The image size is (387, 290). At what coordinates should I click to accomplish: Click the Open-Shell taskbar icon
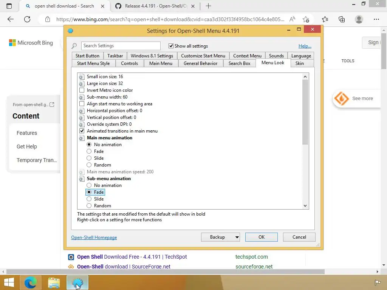click(x=77, y=282)
